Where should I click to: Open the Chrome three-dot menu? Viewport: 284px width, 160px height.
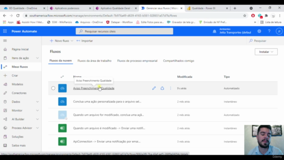point(280,16)
